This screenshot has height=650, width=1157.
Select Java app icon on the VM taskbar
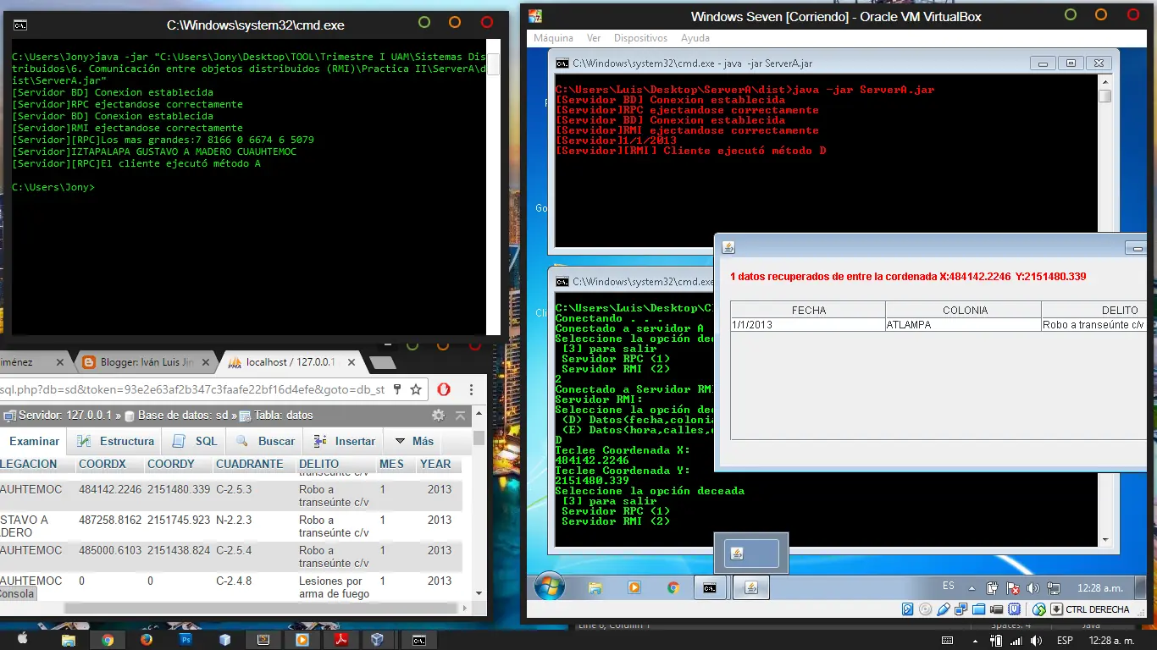(750, 587)
